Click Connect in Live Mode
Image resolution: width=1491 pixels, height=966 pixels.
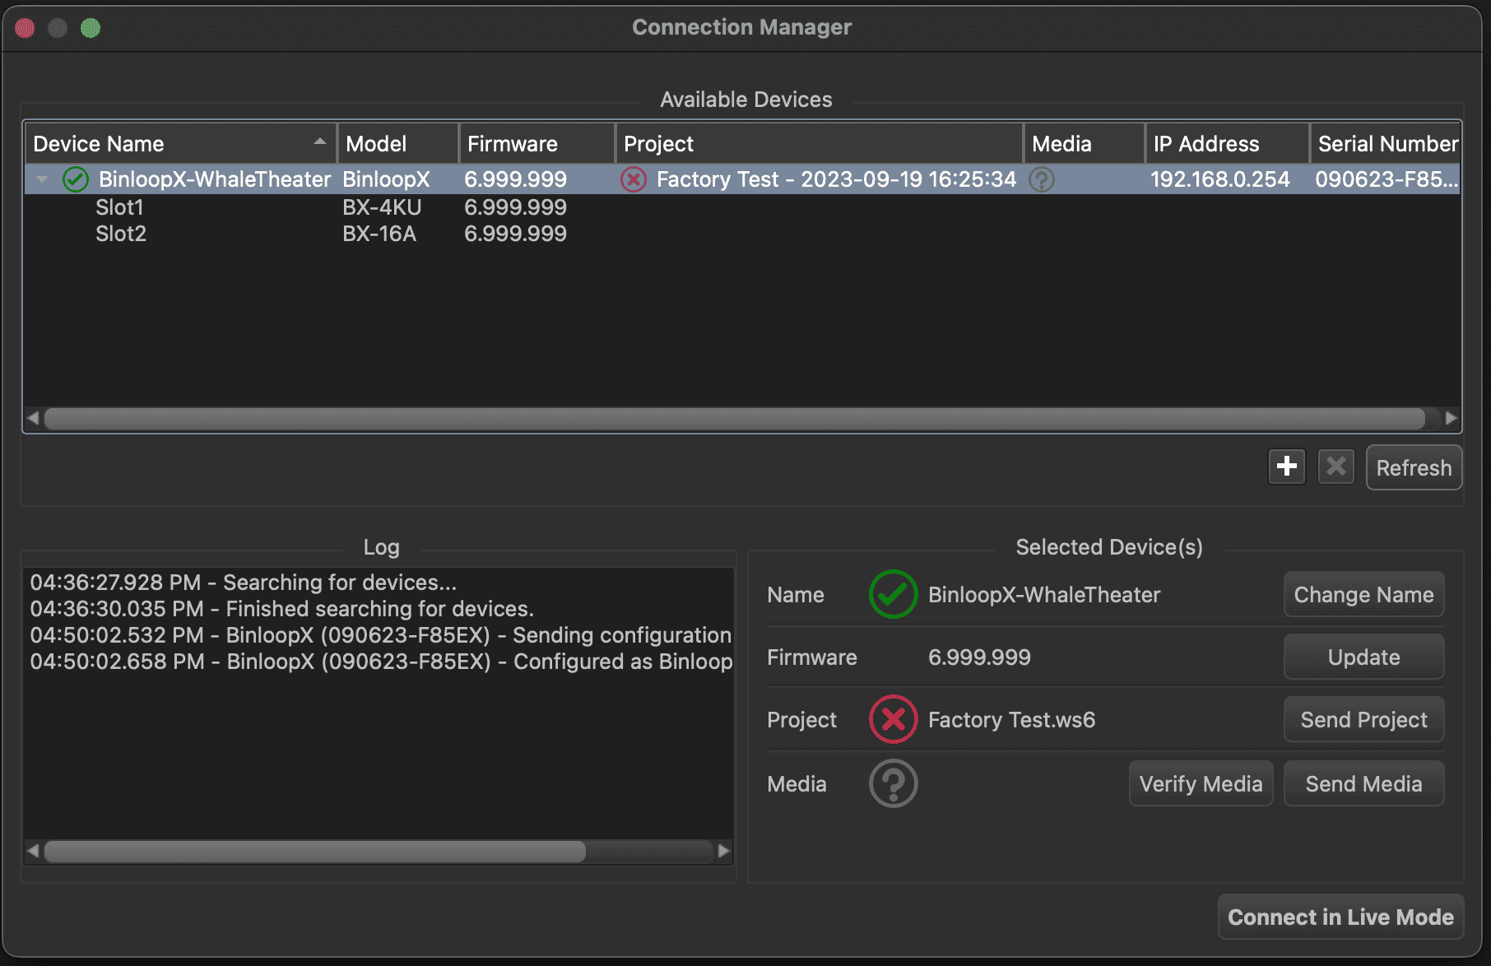pyautogui.click(x=1340, y=917)
